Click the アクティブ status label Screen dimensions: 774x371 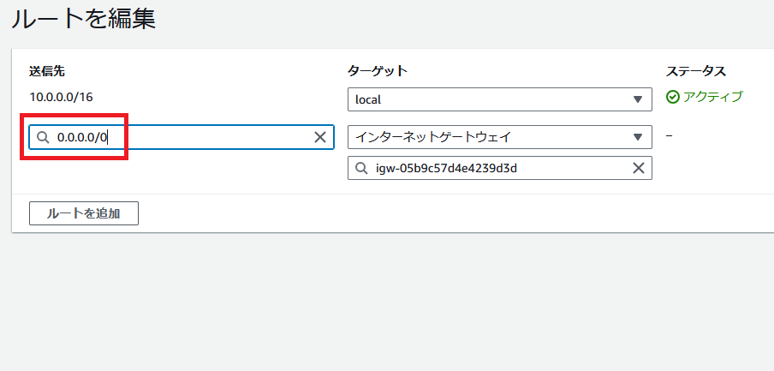tap(713, 97)
